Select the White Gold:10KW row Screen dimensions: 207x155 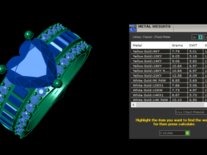coord(169,90)
